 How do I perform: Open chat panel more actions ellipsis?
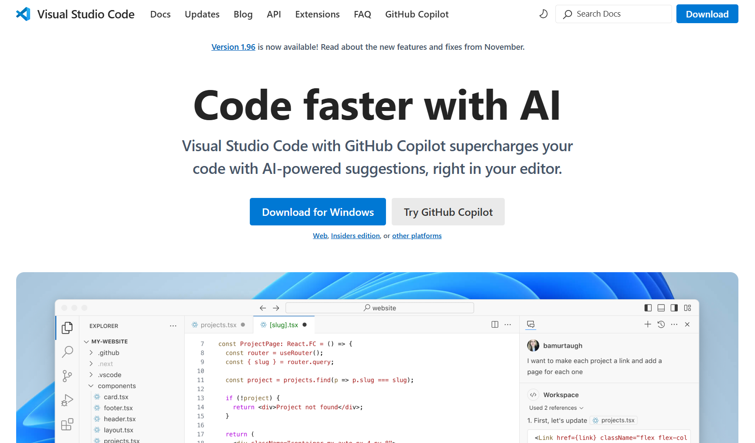click(x=674, y=324)
